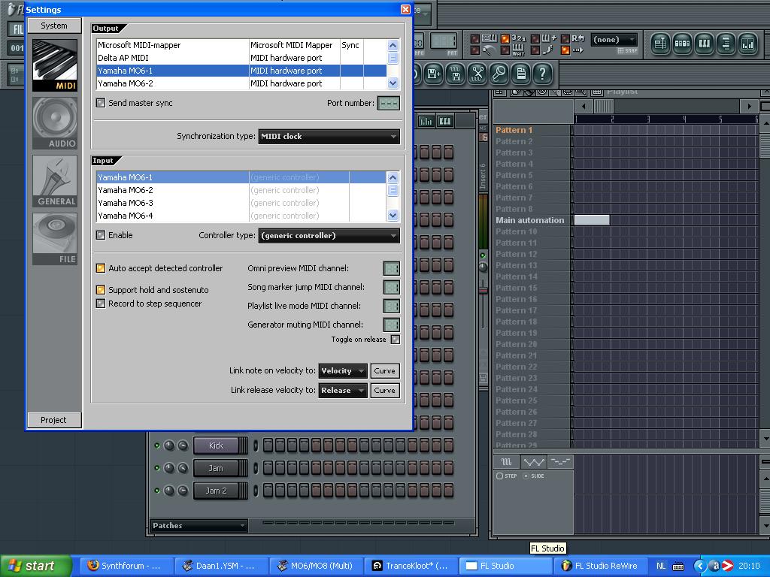770x577 pixels.
Task: Open graph editor icon in step sequencer
Action: pos(426,121)
